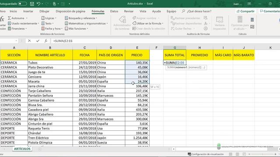Click the Insert Function fx icon in formula bar

(x=46, y=41)
